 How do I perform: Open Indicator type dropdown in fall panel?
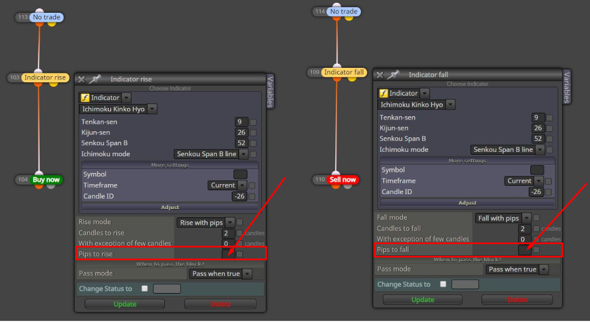425,93
